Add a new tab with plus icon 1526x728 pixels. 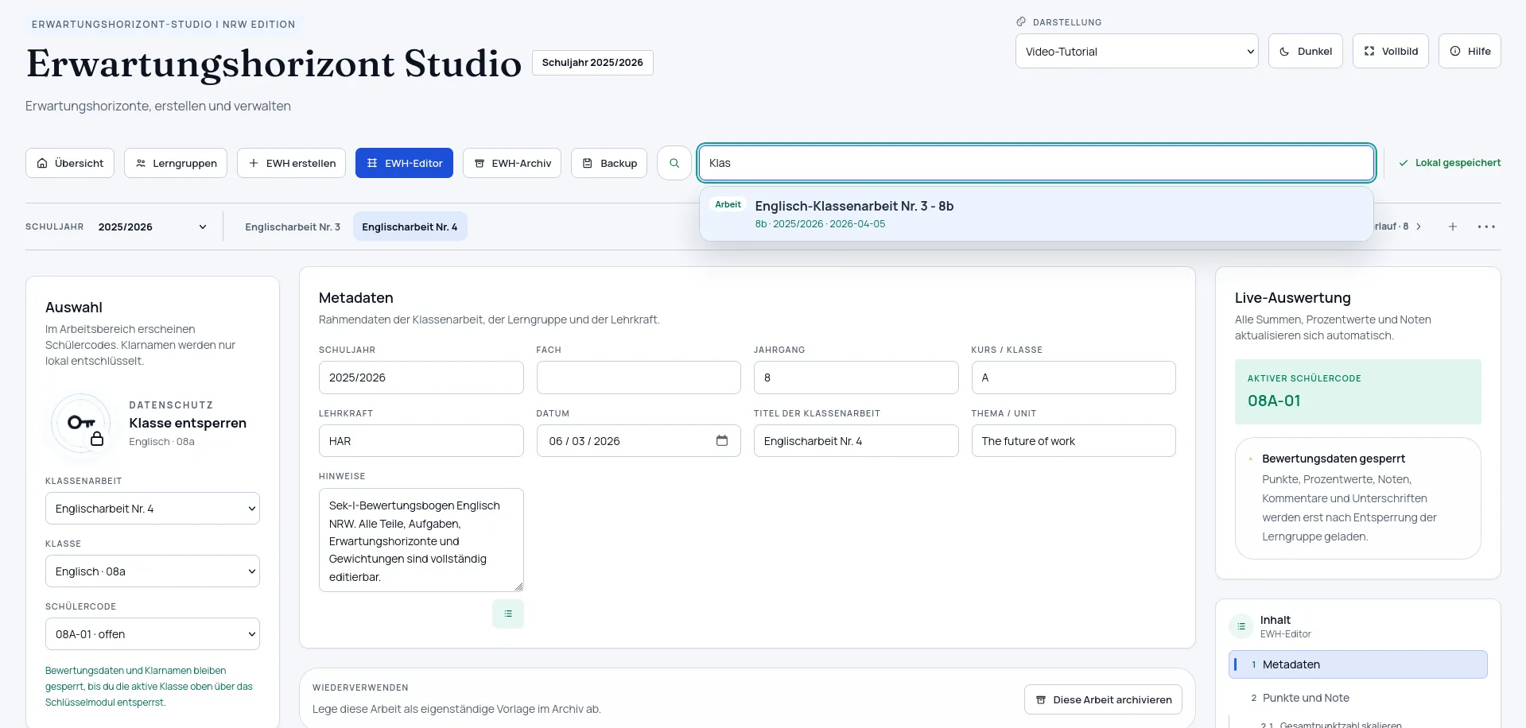1453,227
